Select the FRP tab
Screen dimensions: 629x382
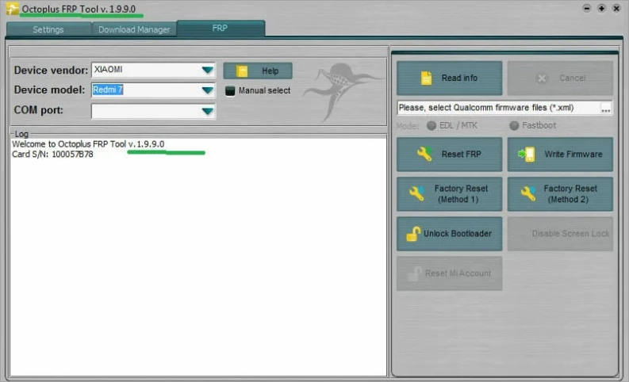point(220,28)
